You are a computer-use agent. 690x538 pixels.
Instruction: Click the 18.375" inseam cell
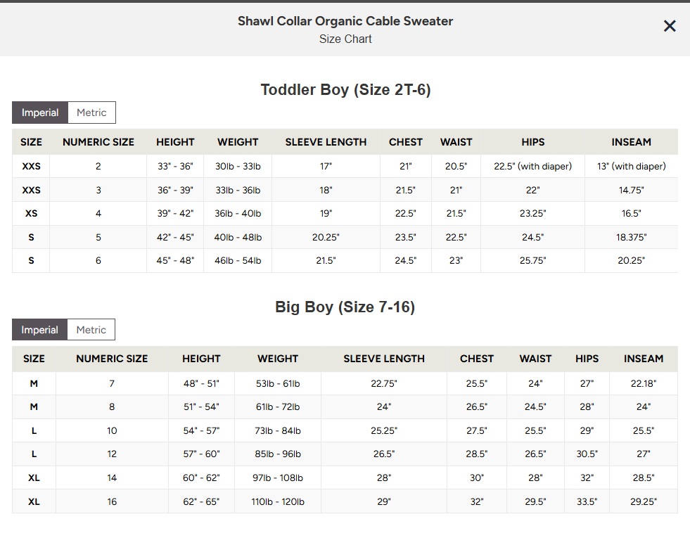(x=631, y=237)
